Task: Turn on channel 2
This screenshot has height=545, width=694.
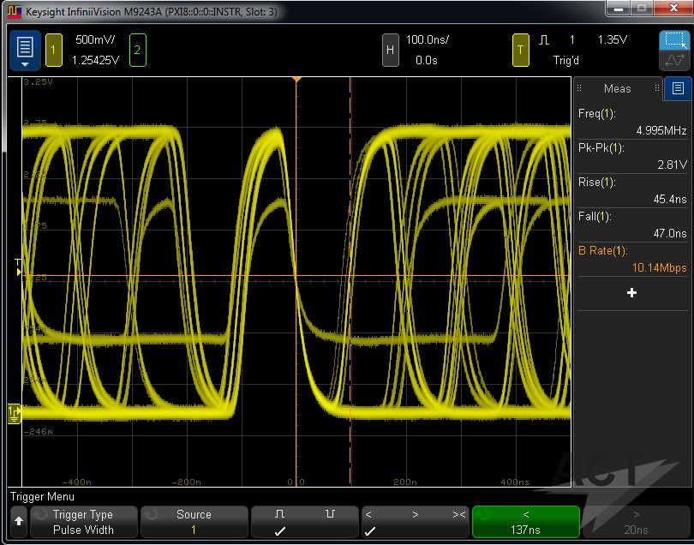Action: coord(137,51)
